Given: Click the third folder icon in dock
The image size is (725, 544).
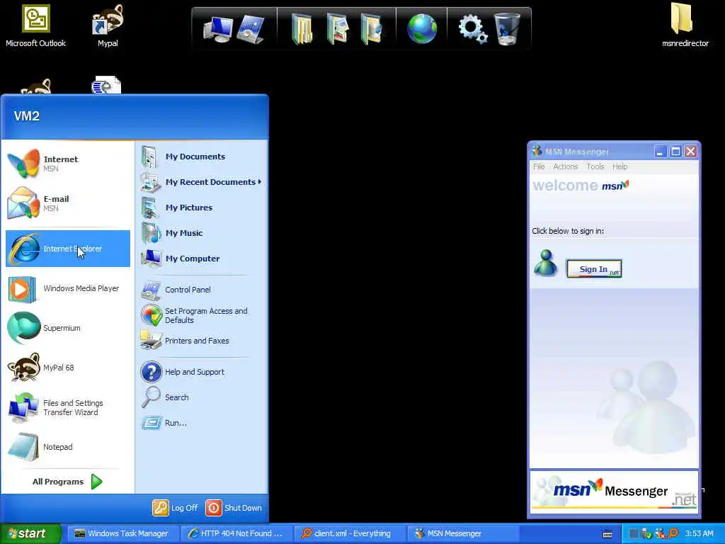Looking at the screenshot, I should click(372, 28).
